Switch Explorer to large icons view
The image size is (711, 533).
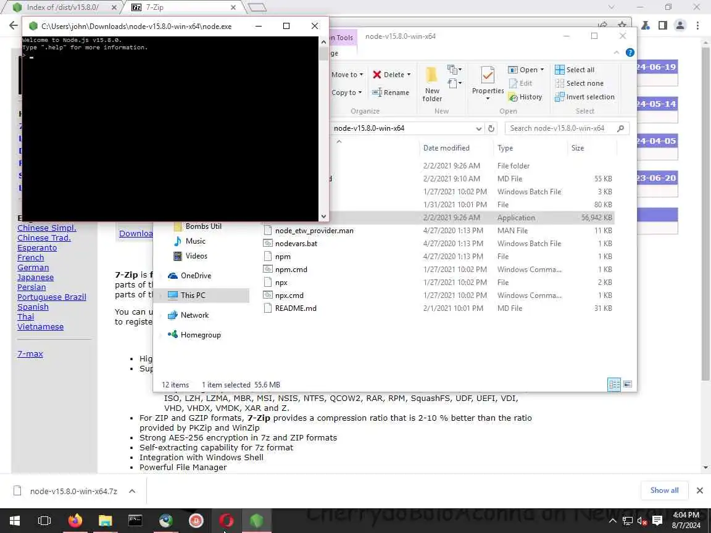coord(628,384)
